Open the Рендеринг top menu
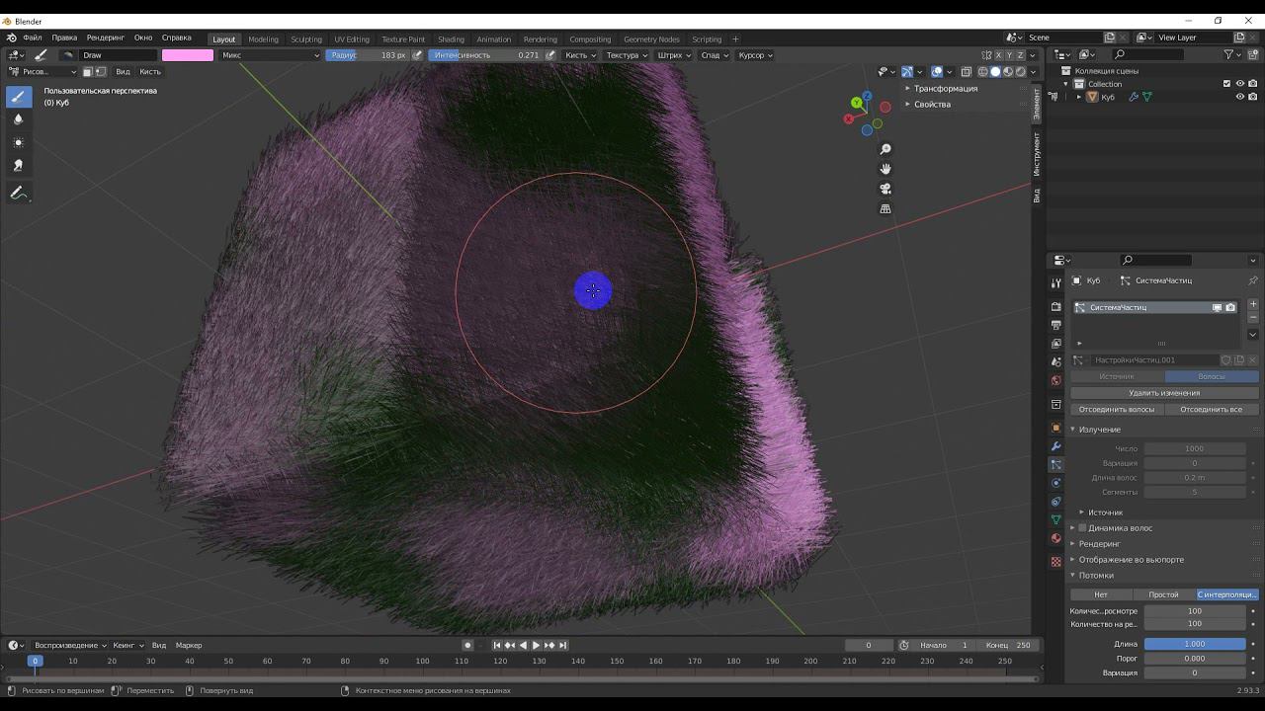 pos(105,38)
